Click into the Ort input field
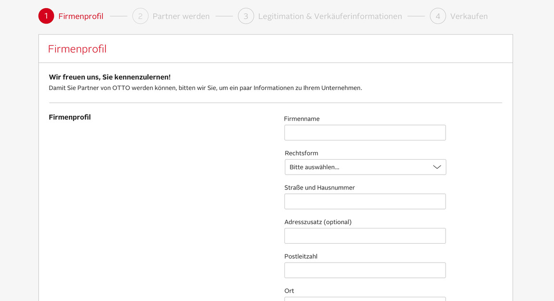Viewport: 554px width, 301px height. (364, 299)
